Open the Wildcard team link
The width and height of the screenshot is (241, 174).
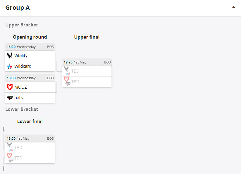pos(23,66)
